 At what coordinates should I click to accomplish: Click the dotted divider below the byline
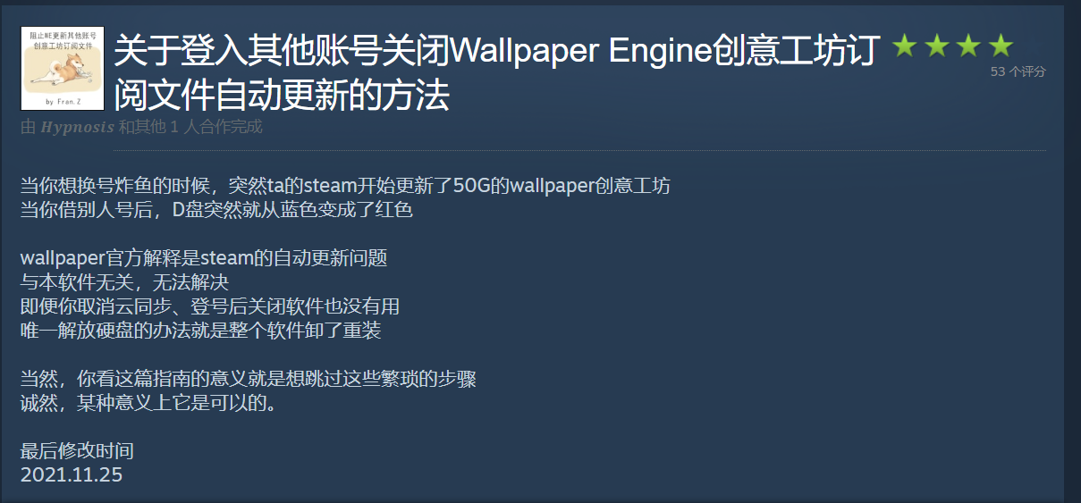(579, 150)
